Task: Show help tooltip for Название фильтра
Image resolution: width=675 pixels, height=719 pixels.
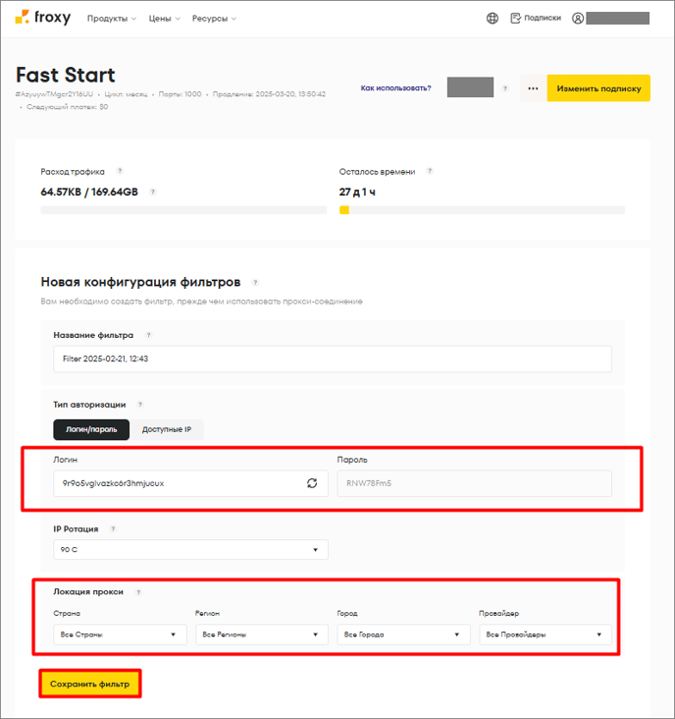Action: pos(148,335)
